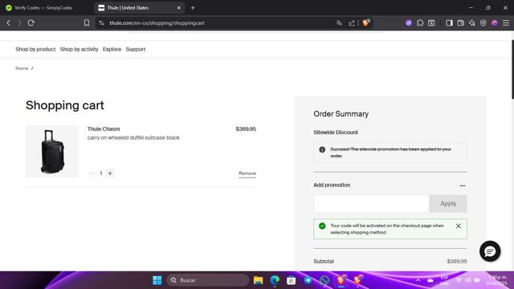Image resolution: width=514 pixels, height=289 pixels.
Task: Collapse the Add promotion section
Action: pos(463,185)
